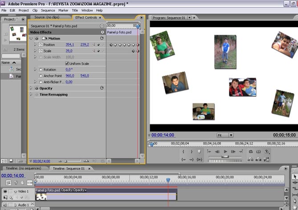Expand the Opacity effect properties
298x210 pixels.
click(31, 88)
